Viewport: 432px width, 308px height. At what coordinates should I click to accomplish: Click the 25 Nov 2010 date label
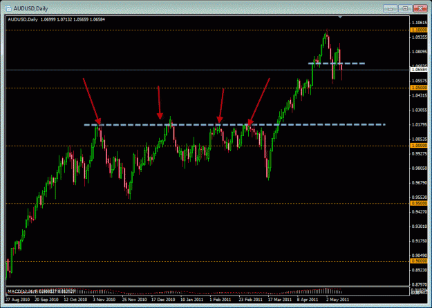click(135, 300)
